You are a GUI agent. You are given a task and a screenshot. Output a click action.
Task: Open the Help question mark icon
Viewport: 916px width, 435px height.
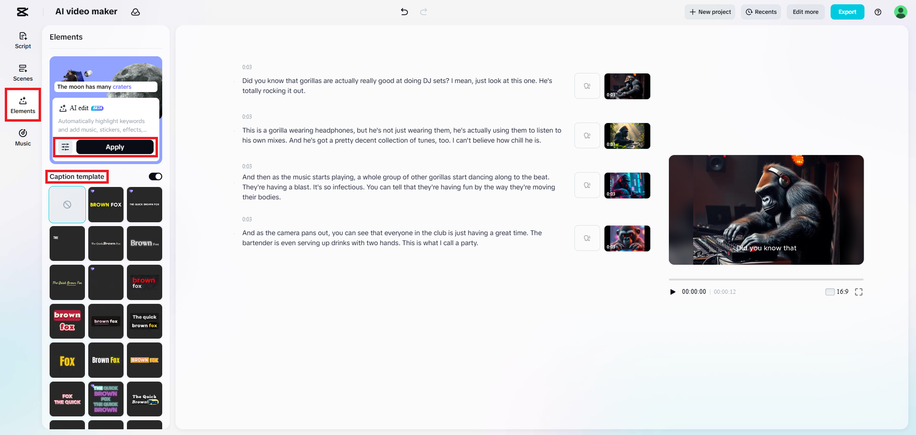(878, 12)
